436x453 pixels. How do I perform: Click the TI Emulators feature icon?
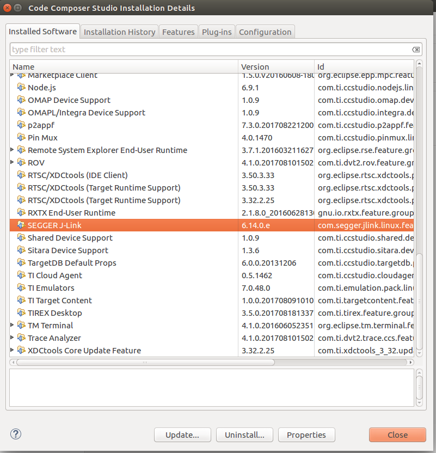click(21, 287)
